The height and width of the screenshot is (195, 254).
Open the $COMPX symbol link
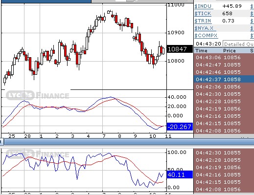(x=206, y=36)
